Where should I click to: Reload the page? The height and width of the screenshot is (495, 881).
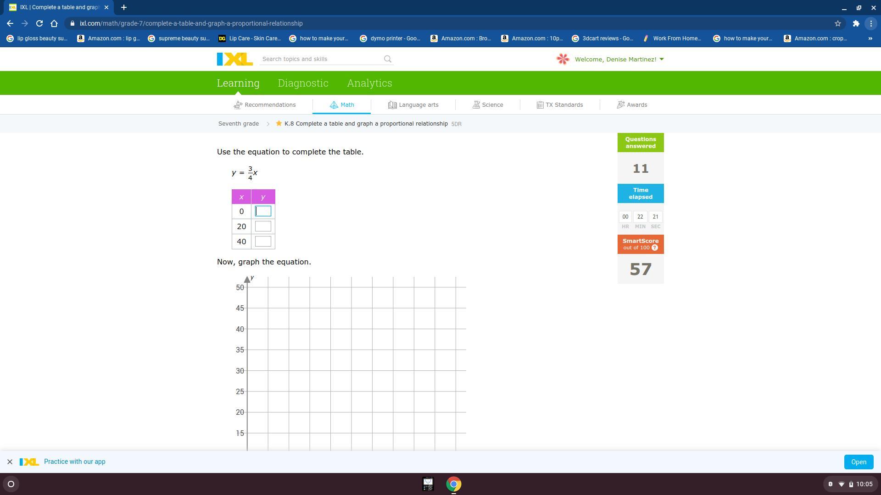pos(39,23)
